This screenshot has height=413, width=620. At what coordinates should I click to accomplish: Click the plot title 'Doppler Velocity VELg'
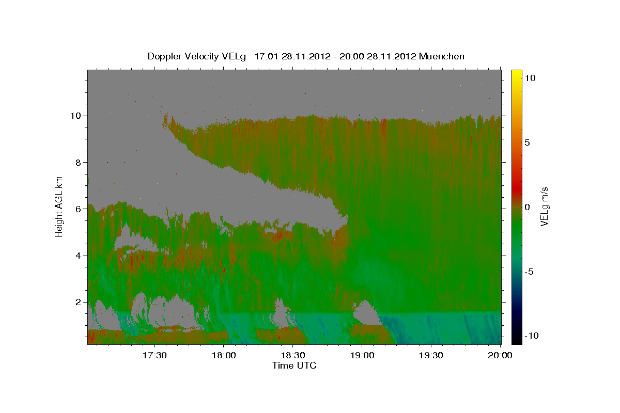pos(197,56)
